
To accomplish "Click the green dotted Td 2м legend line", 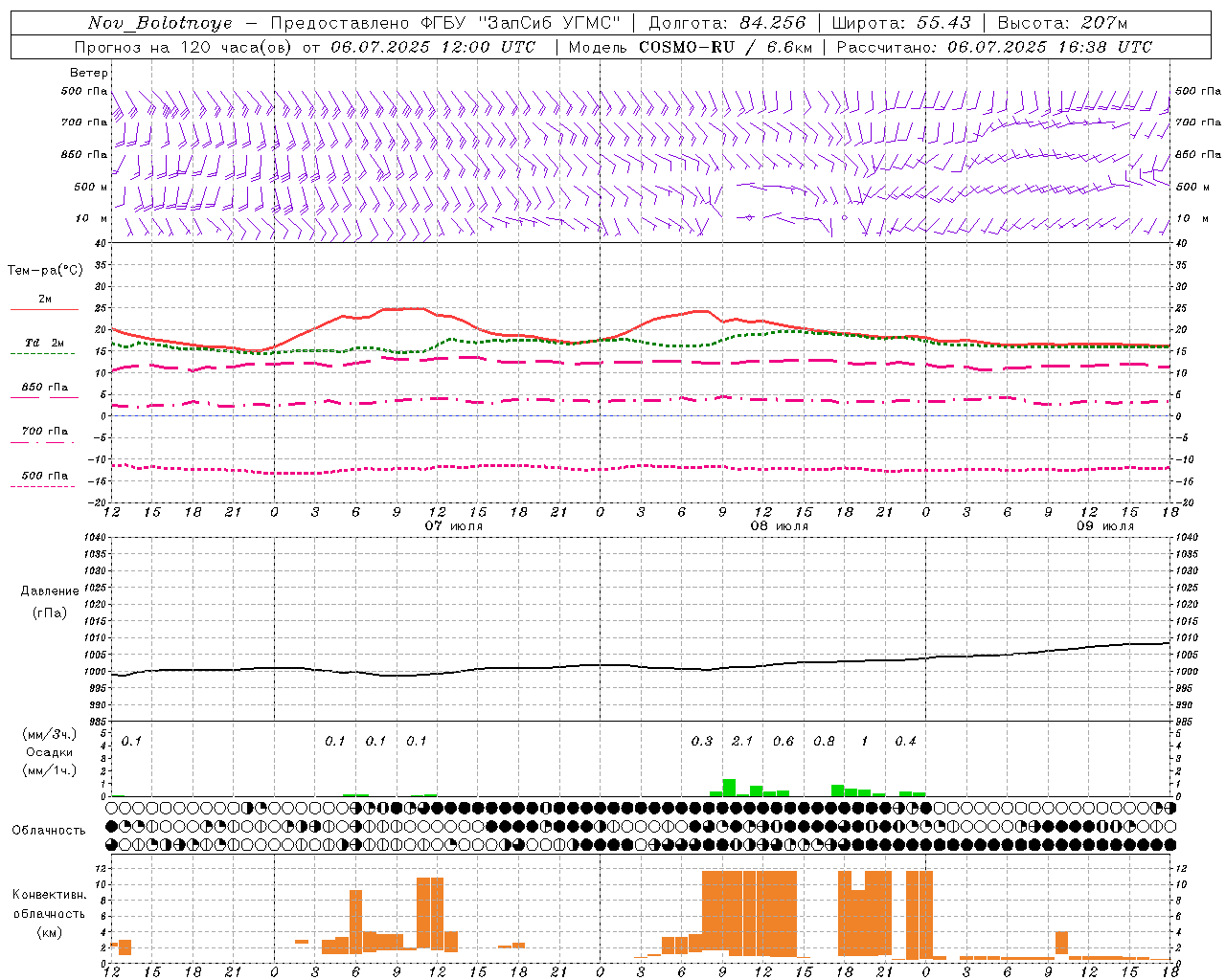I will [42, 353].
